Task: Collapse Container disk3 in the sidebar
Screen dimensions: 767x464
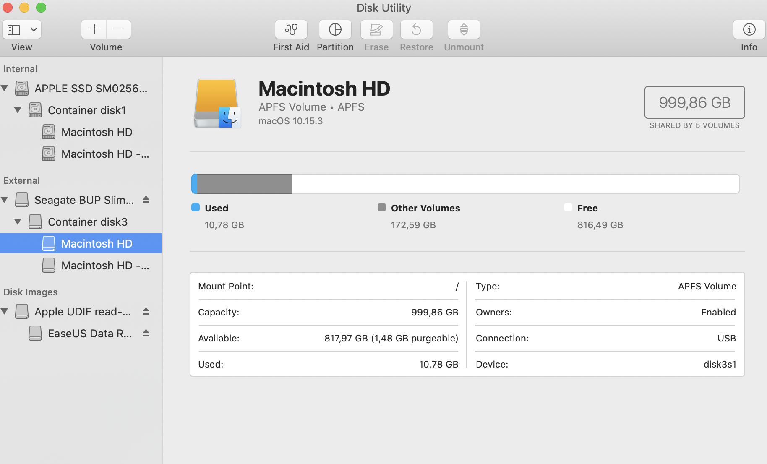Action: click(x=18, y=222)
